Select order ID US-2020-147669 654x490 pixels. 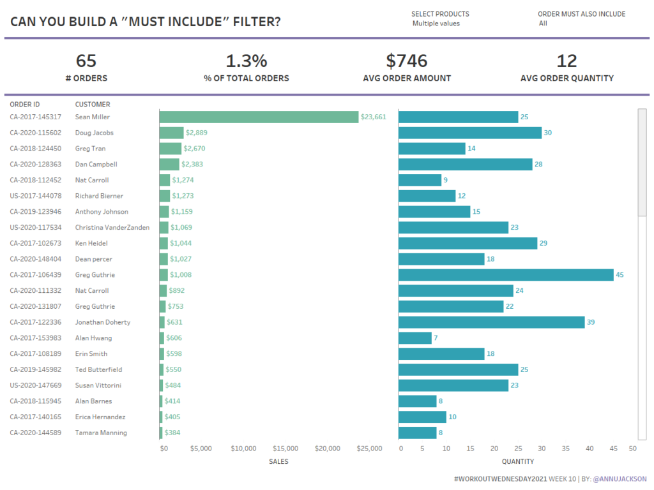point(36,385)
